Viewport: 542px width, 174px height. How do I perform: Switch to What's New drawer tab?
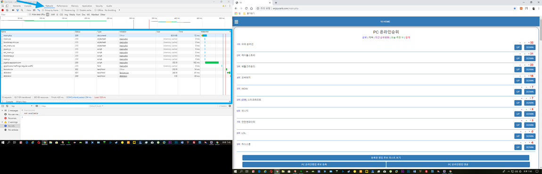click(x=21, y=102)
